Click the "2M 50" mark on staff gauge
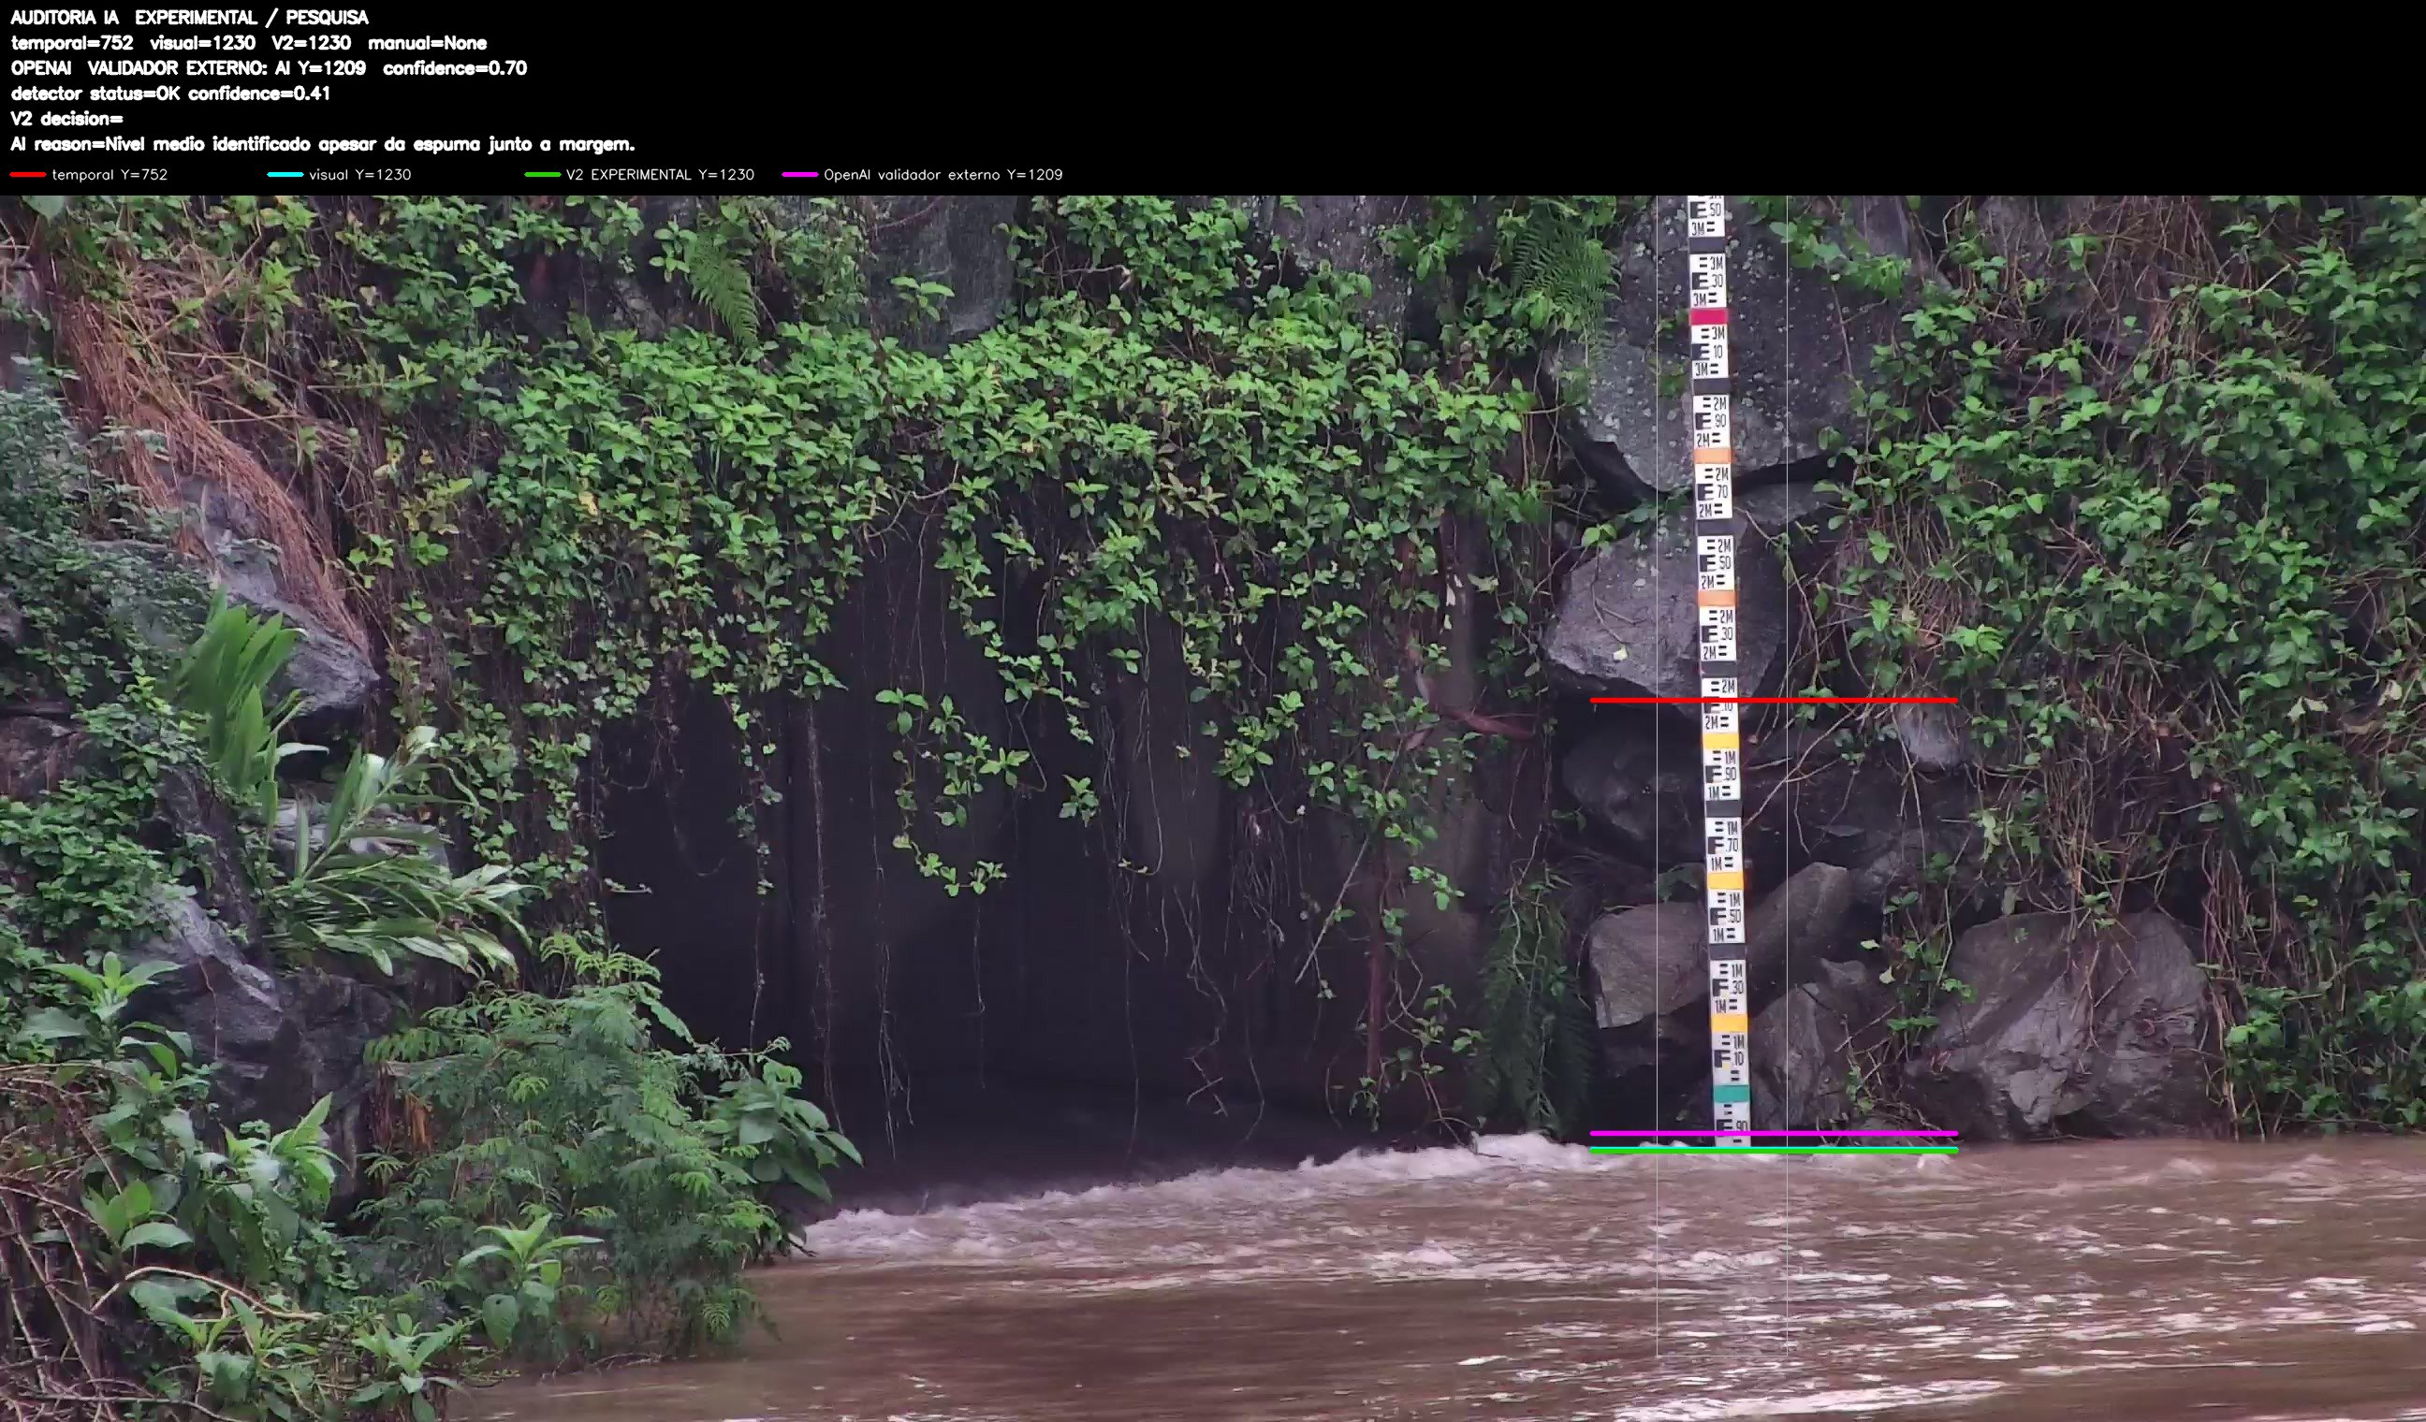 tap(1716, 563)
